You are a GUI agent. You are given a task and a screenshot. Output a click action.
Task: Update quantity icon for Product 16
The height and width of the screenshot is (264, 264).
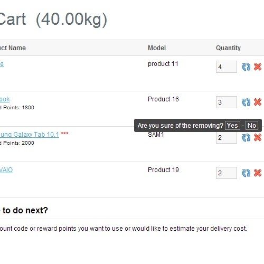pos(246,102)
